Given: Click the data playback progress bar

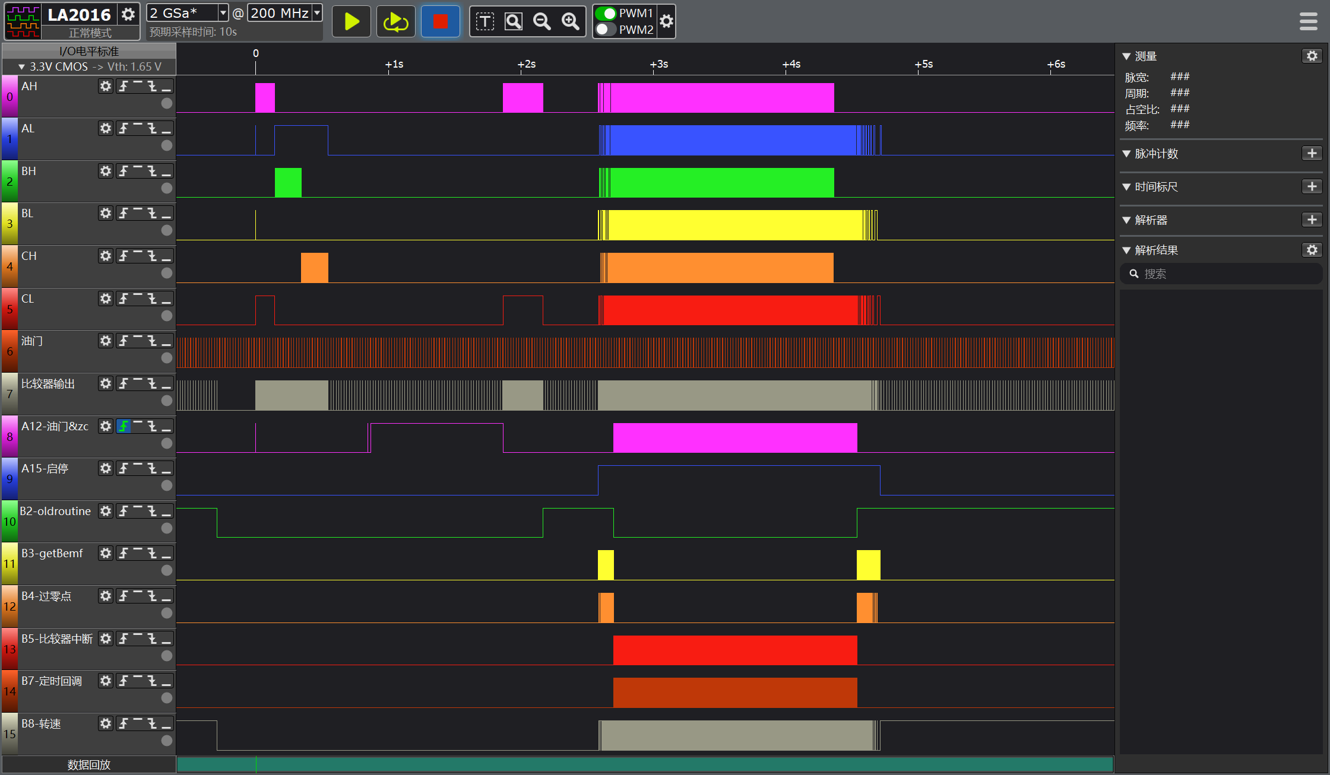Looking at the screenshot, I should point(644,764).
